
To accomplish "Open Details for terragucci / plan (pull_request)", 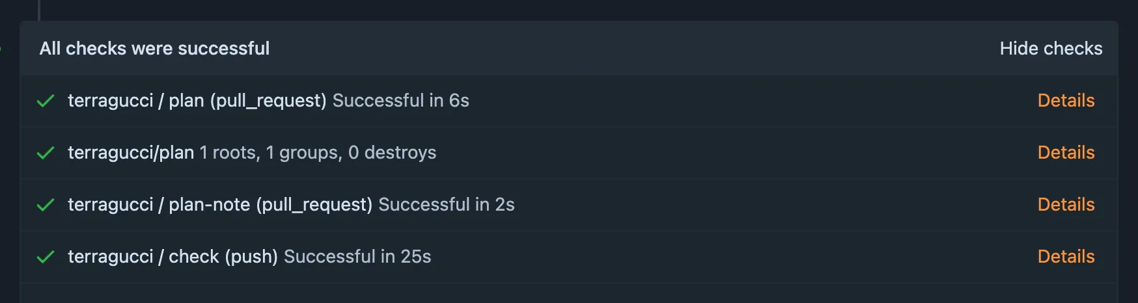I will (x=1066, y=101).
